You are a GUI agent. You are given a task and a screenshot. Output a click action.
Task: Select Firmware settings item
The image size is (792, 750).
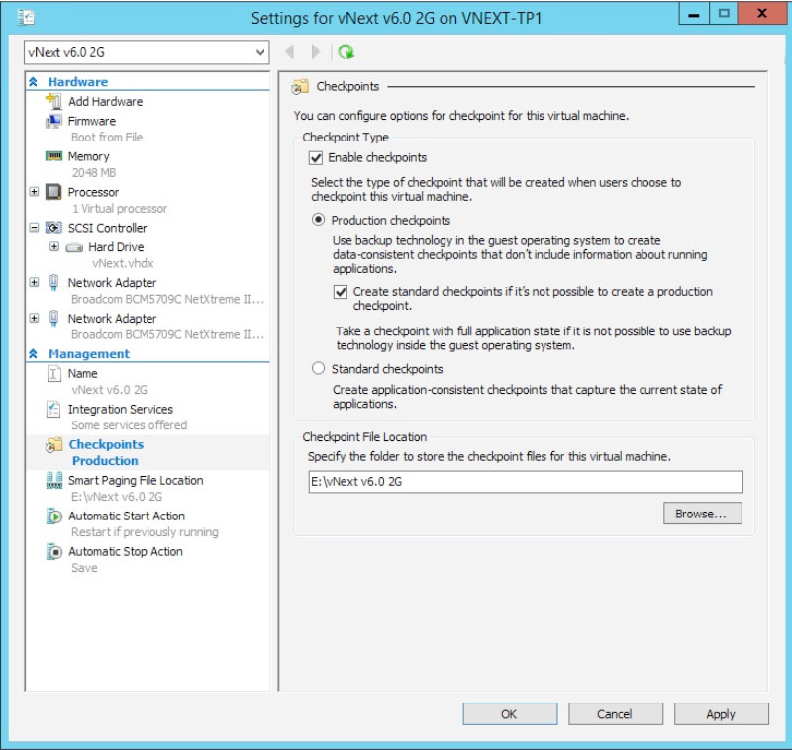point(92,121)
